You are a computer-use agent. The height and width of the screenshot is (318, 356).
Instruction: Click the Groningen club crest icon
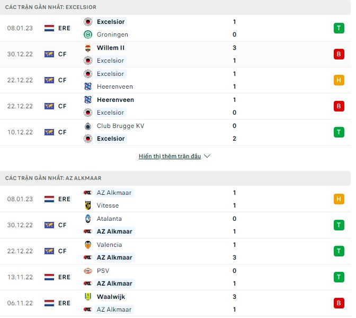point(88,35)
